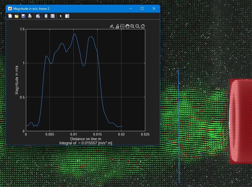
Task: Open a file with the folder icon
Action: pos(17,16)
